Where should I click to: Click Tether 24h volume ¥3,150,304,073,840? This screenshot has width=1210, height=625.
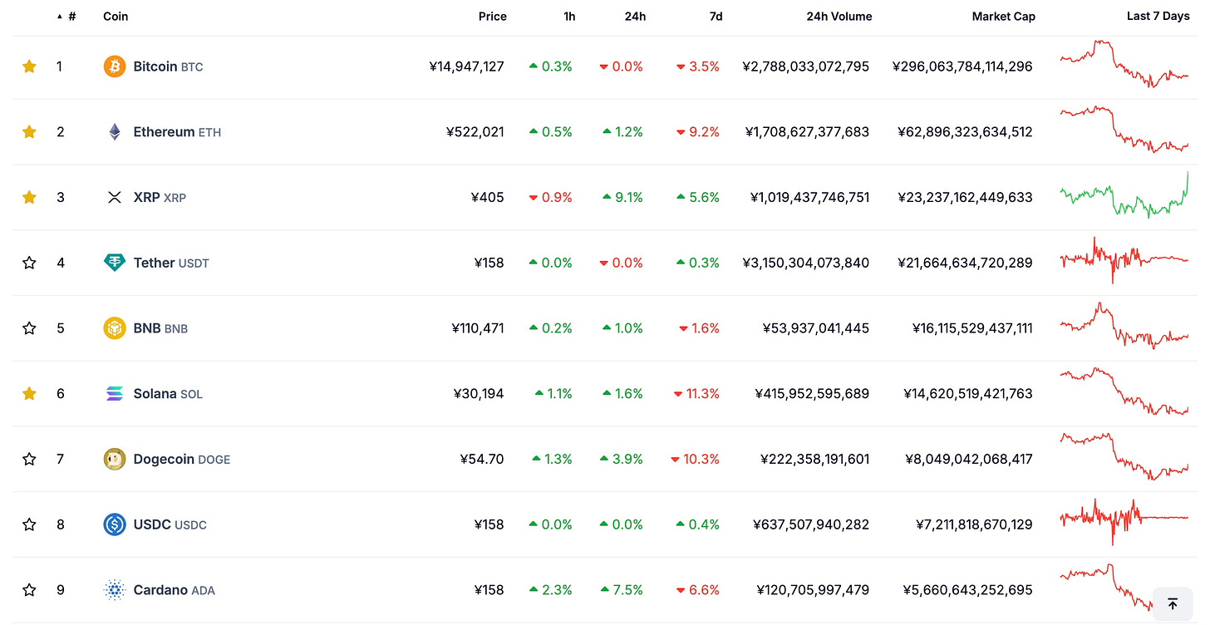(806, 263)
